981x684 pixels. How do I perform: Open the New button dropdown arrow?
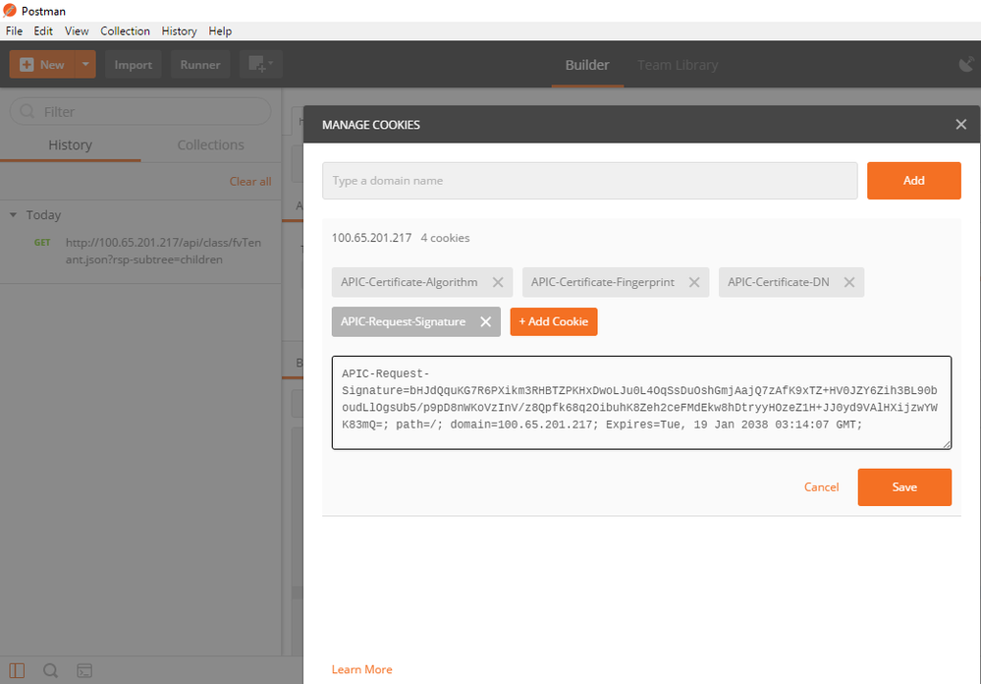[x=85, y=65]
